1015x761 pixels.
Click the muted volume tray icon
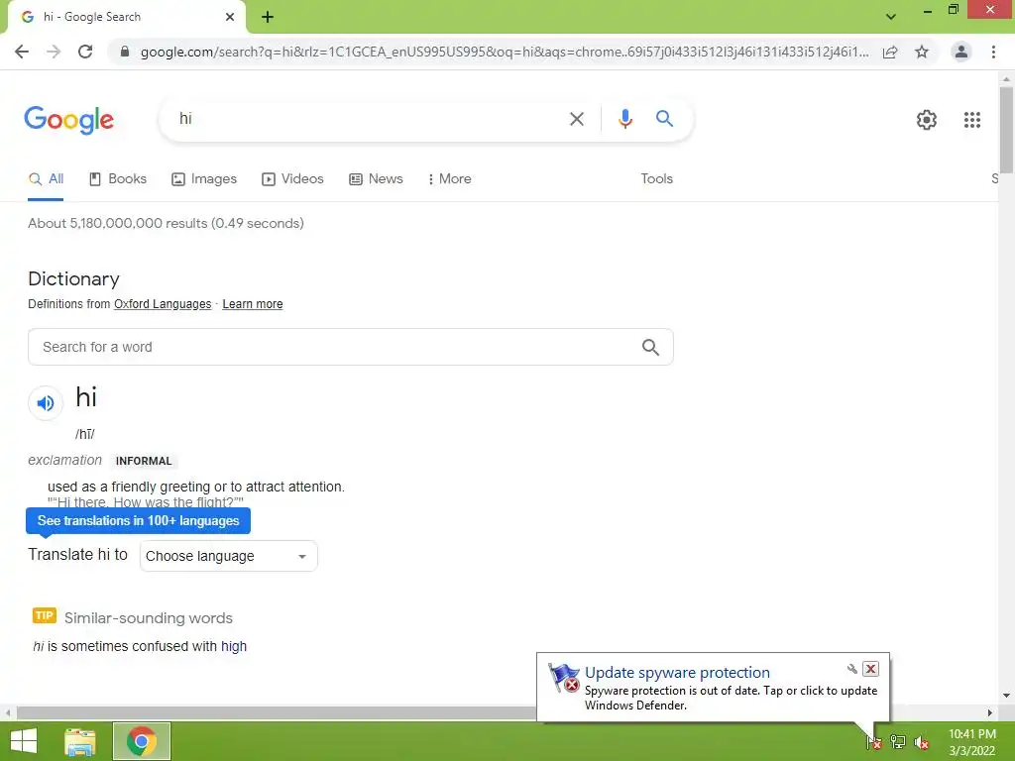pyautogui.click(x=921, y=742)
